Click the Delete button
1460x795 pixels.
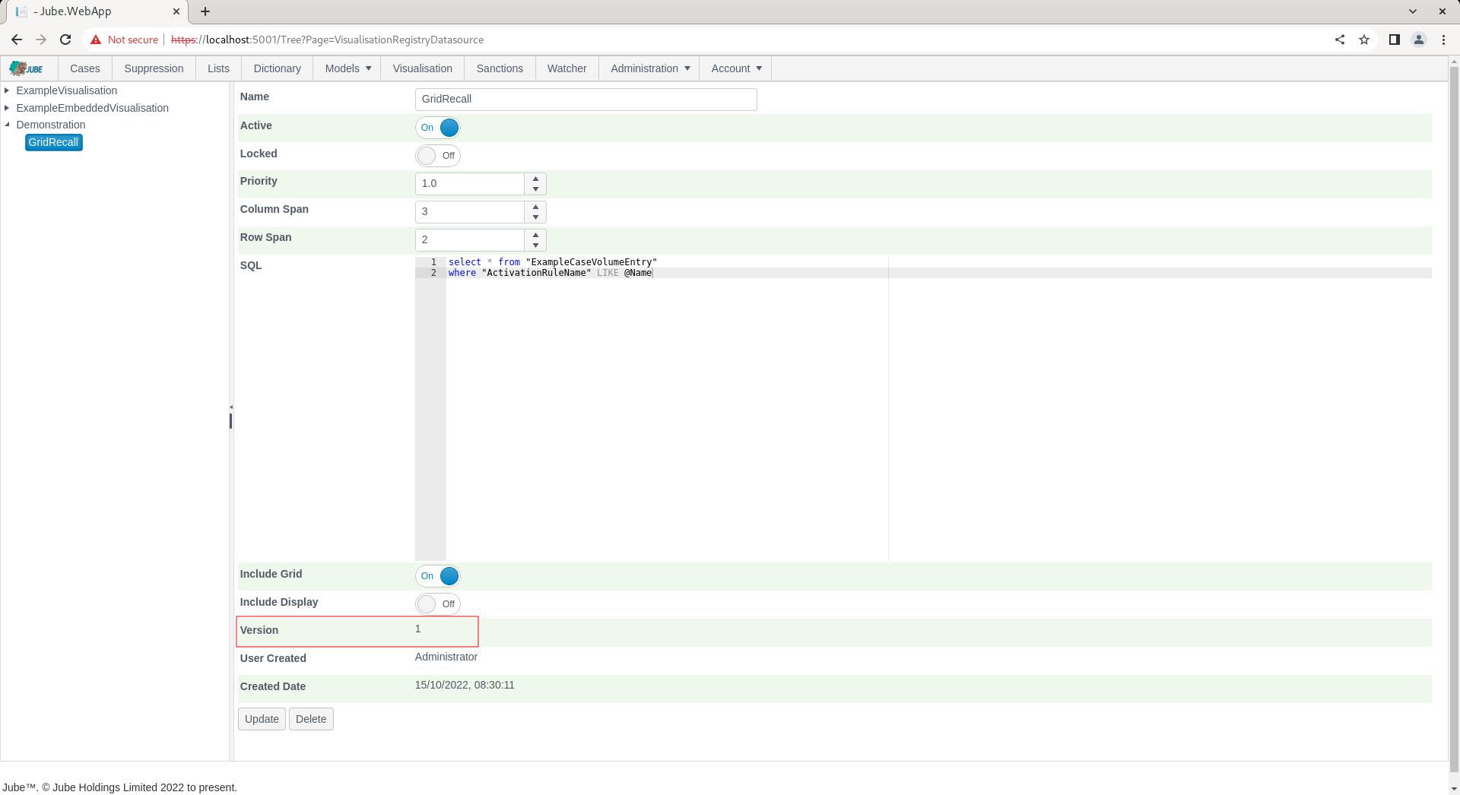(311, 719)
